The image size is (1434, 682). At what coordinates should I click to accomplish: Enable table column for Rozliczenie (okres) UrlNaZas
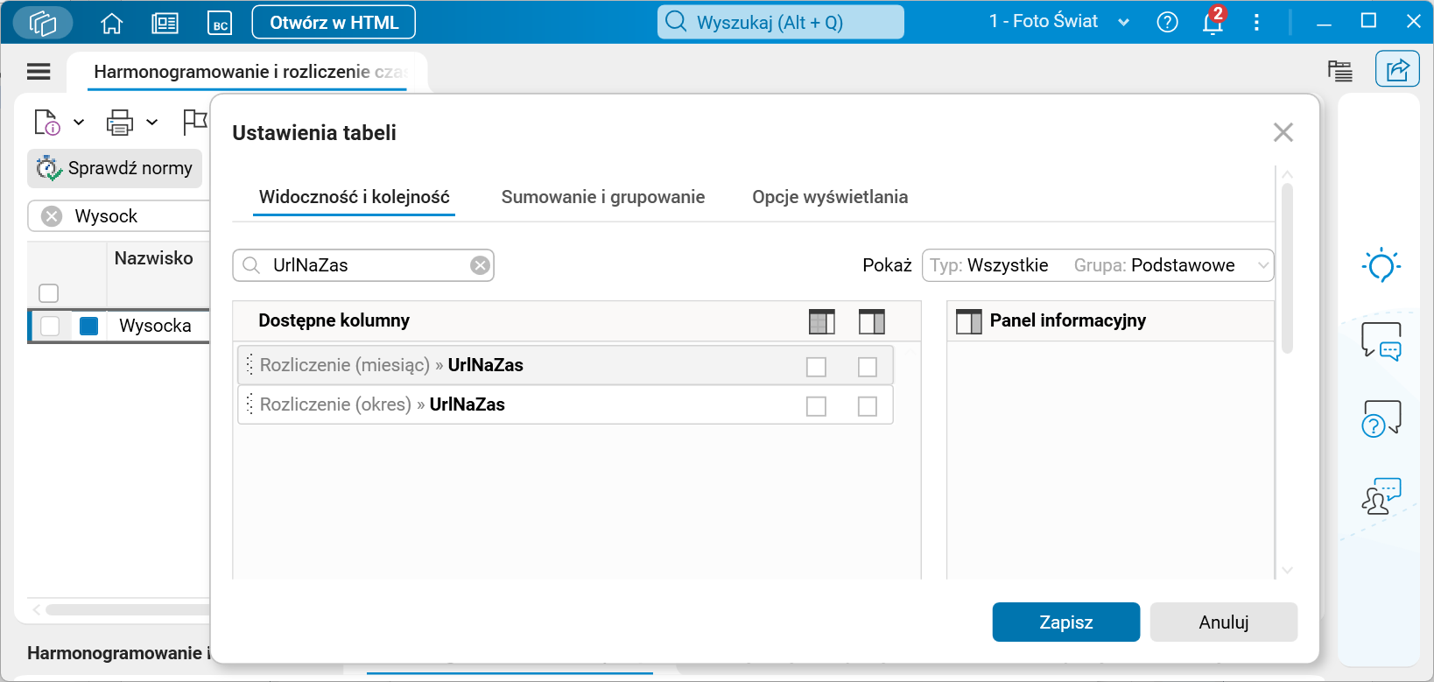point(816,406)
